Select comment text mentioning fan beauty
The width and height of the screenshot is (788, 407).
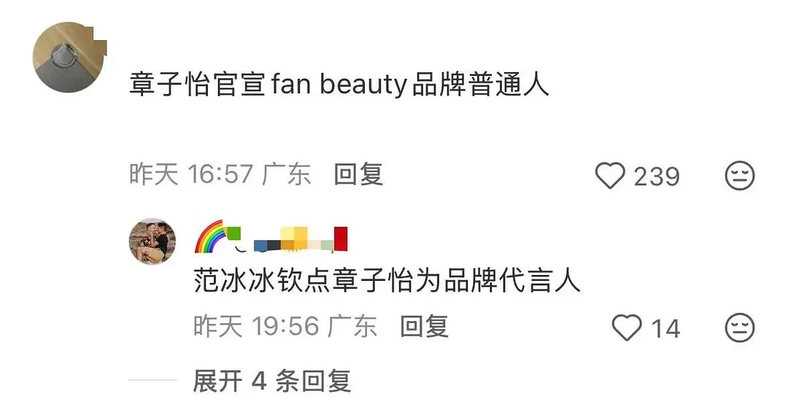pyautogui.click(x=339, y=85)
